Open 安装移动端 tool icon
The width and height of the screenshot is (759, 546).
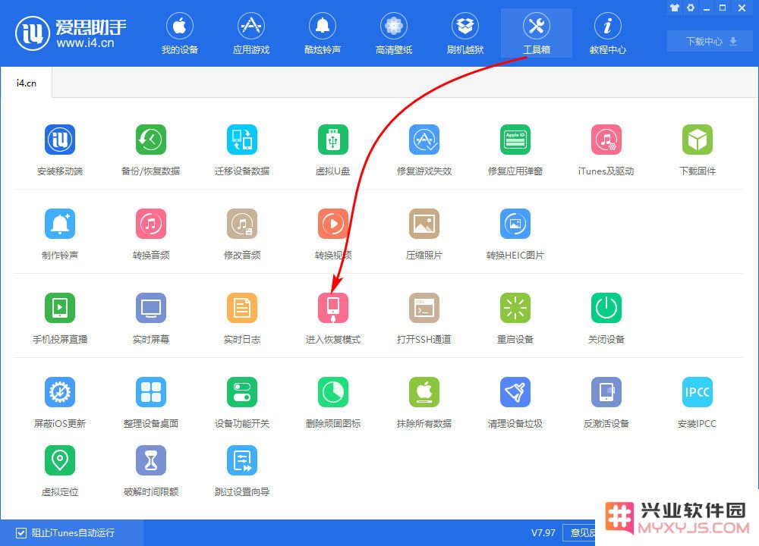pyautogui.click(x=60, y=140)
